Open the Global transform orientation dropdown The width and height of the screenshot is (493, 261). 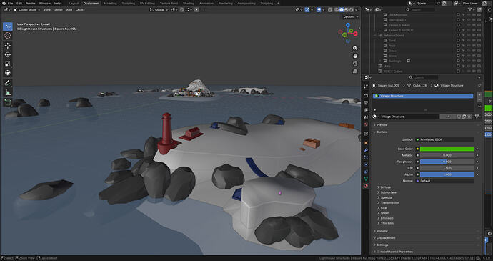click(159, 10)
